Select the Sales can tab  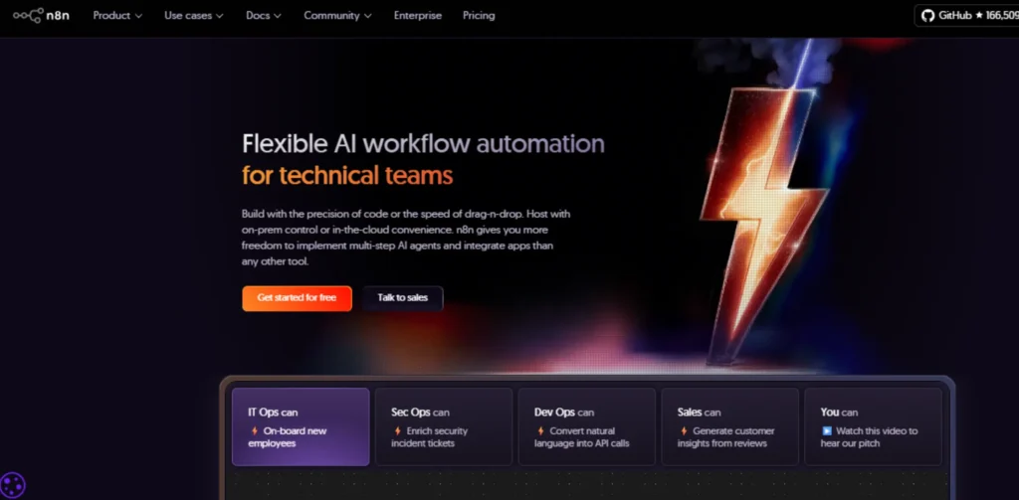[x=729, y=426]
